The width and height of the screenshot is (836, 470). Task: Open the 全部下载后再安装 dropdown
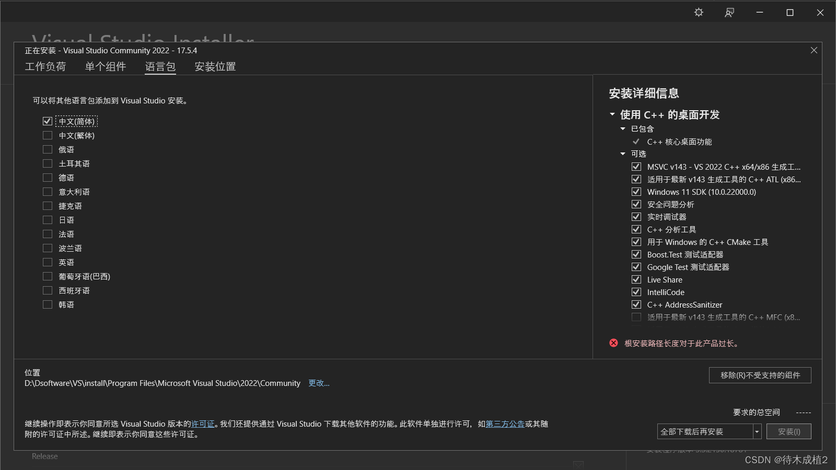[757, 431]
